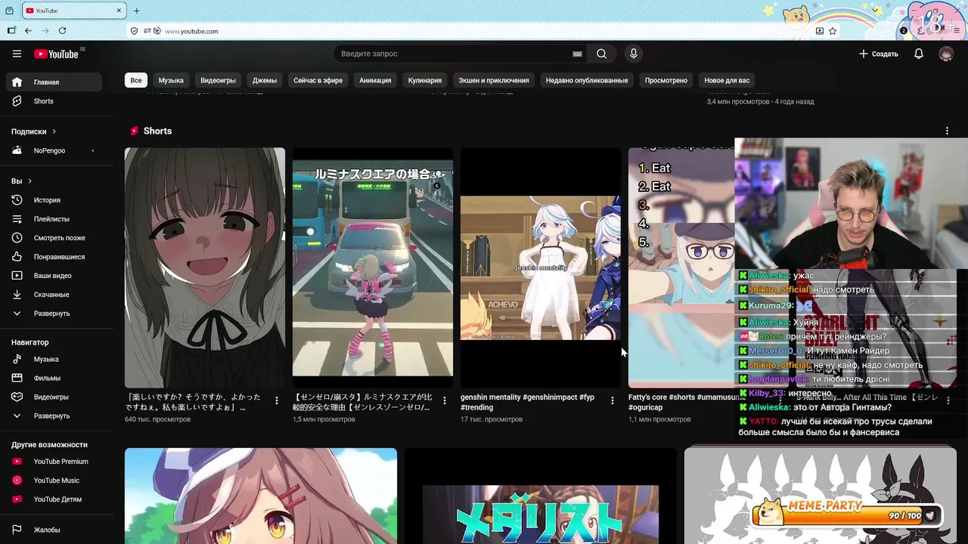Reload the page
The height and width of the screenshot is (544, 968).
click(62, 31)
